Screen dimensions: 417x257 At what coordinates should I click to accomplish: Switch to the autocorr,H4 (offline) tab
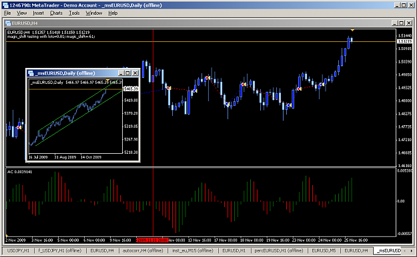pyautogui.click(x=143, y=250)
